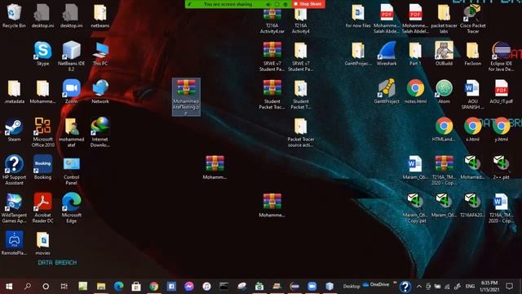
Task: Open Cortana from the taskbar
Action: coord(46,286)
